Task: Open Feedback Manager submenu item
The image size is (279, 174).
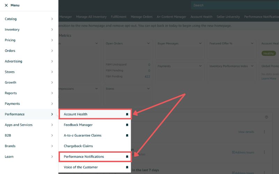Action: [95, 125]
